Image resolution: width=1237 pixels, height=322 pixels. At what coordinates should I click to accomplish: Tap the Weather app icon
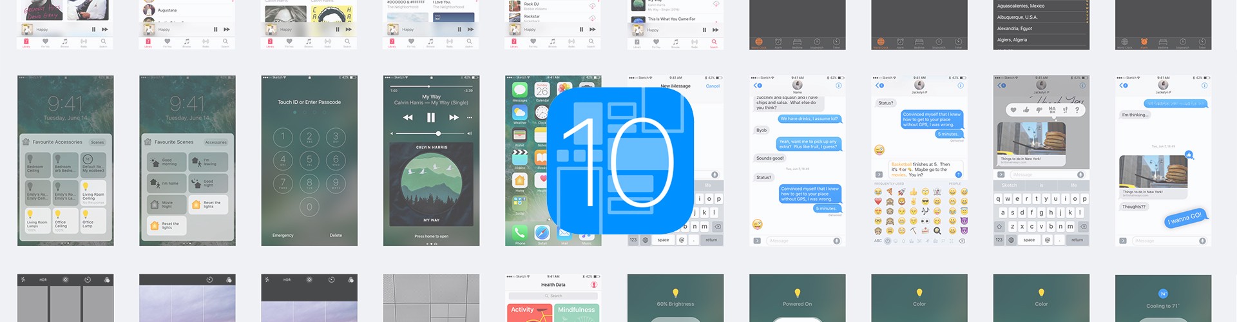pyautogui.click(x=519, y=113)
